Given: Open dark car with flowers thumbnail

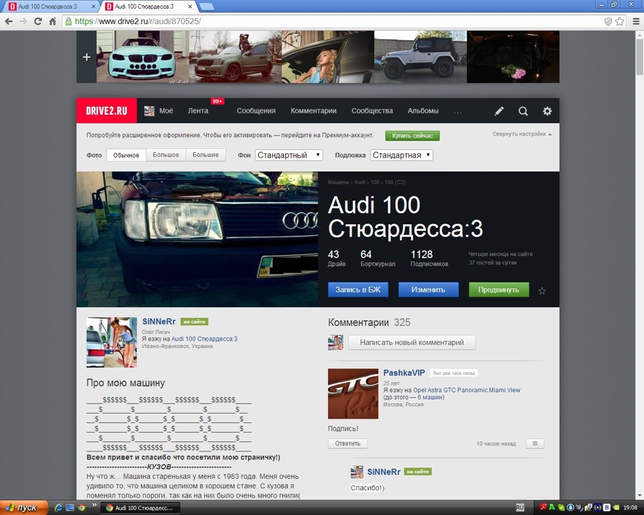Looking at the screenshot, I should [x=513, y=57].
